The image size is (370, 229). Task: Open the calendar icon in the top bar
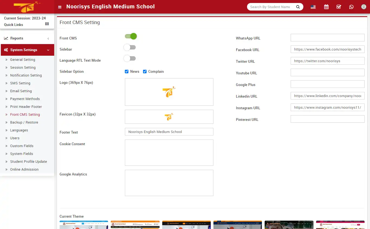click(x=326, y=7)
